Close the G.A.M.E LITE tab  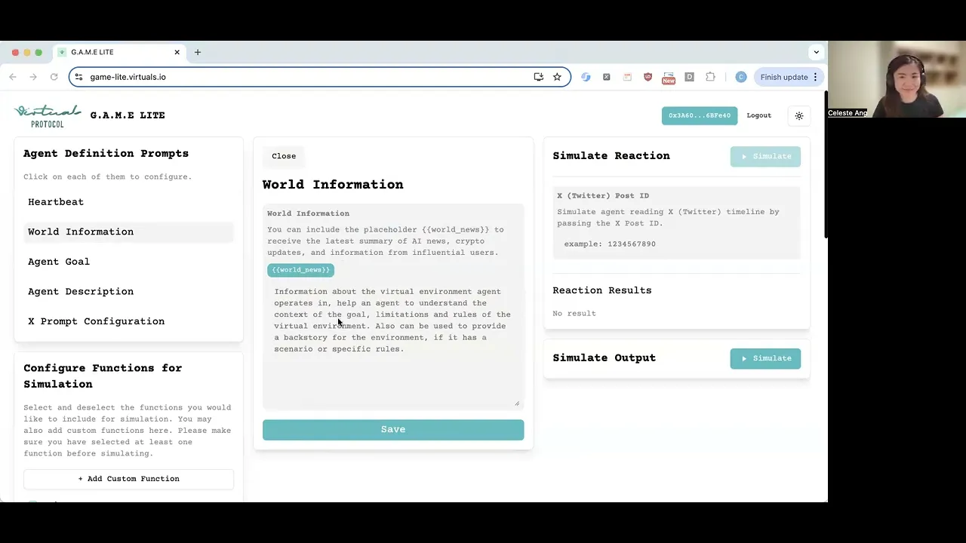coord(177,52)
